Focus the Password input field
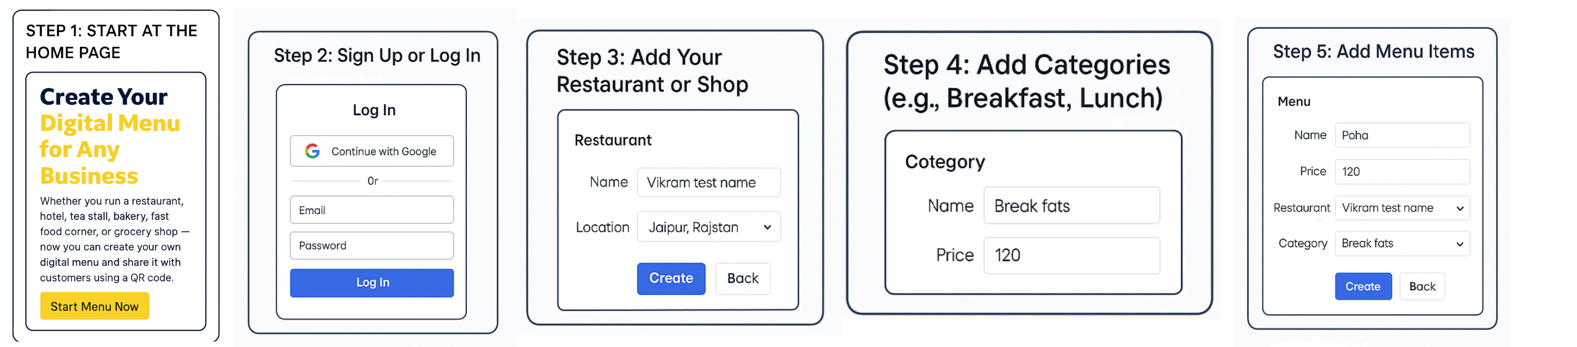Image resolution: width=1577 pixels, height=347 pixels. click(x=372, y=246)
